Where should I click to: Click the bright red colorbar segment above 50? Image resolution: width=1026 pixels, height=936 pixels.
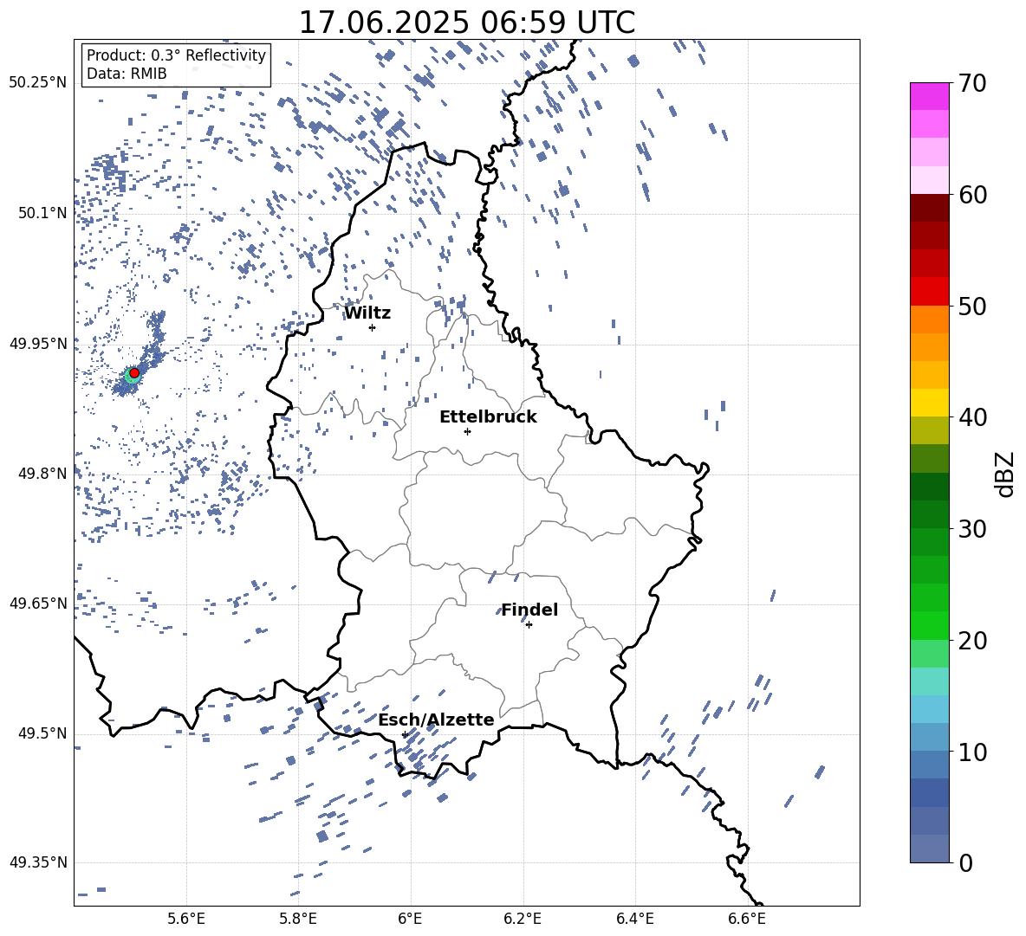(x=929, y=292)
